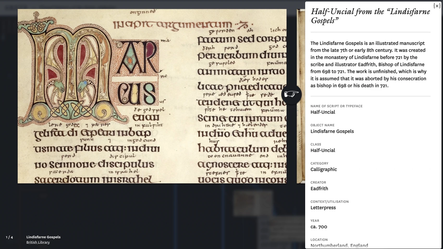Click the main Lindisfarne manuscript image
The width and height of the screenshot is (443, 249).
click(x=152, y=96)
